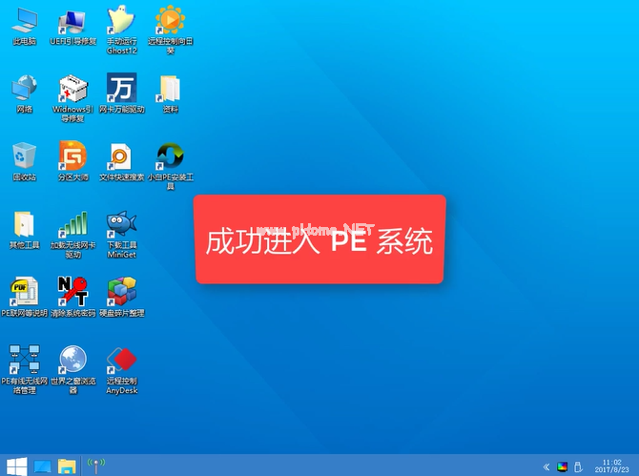Open the 回收站 recycle bin

pyautogui.click(x=25, y=162)
